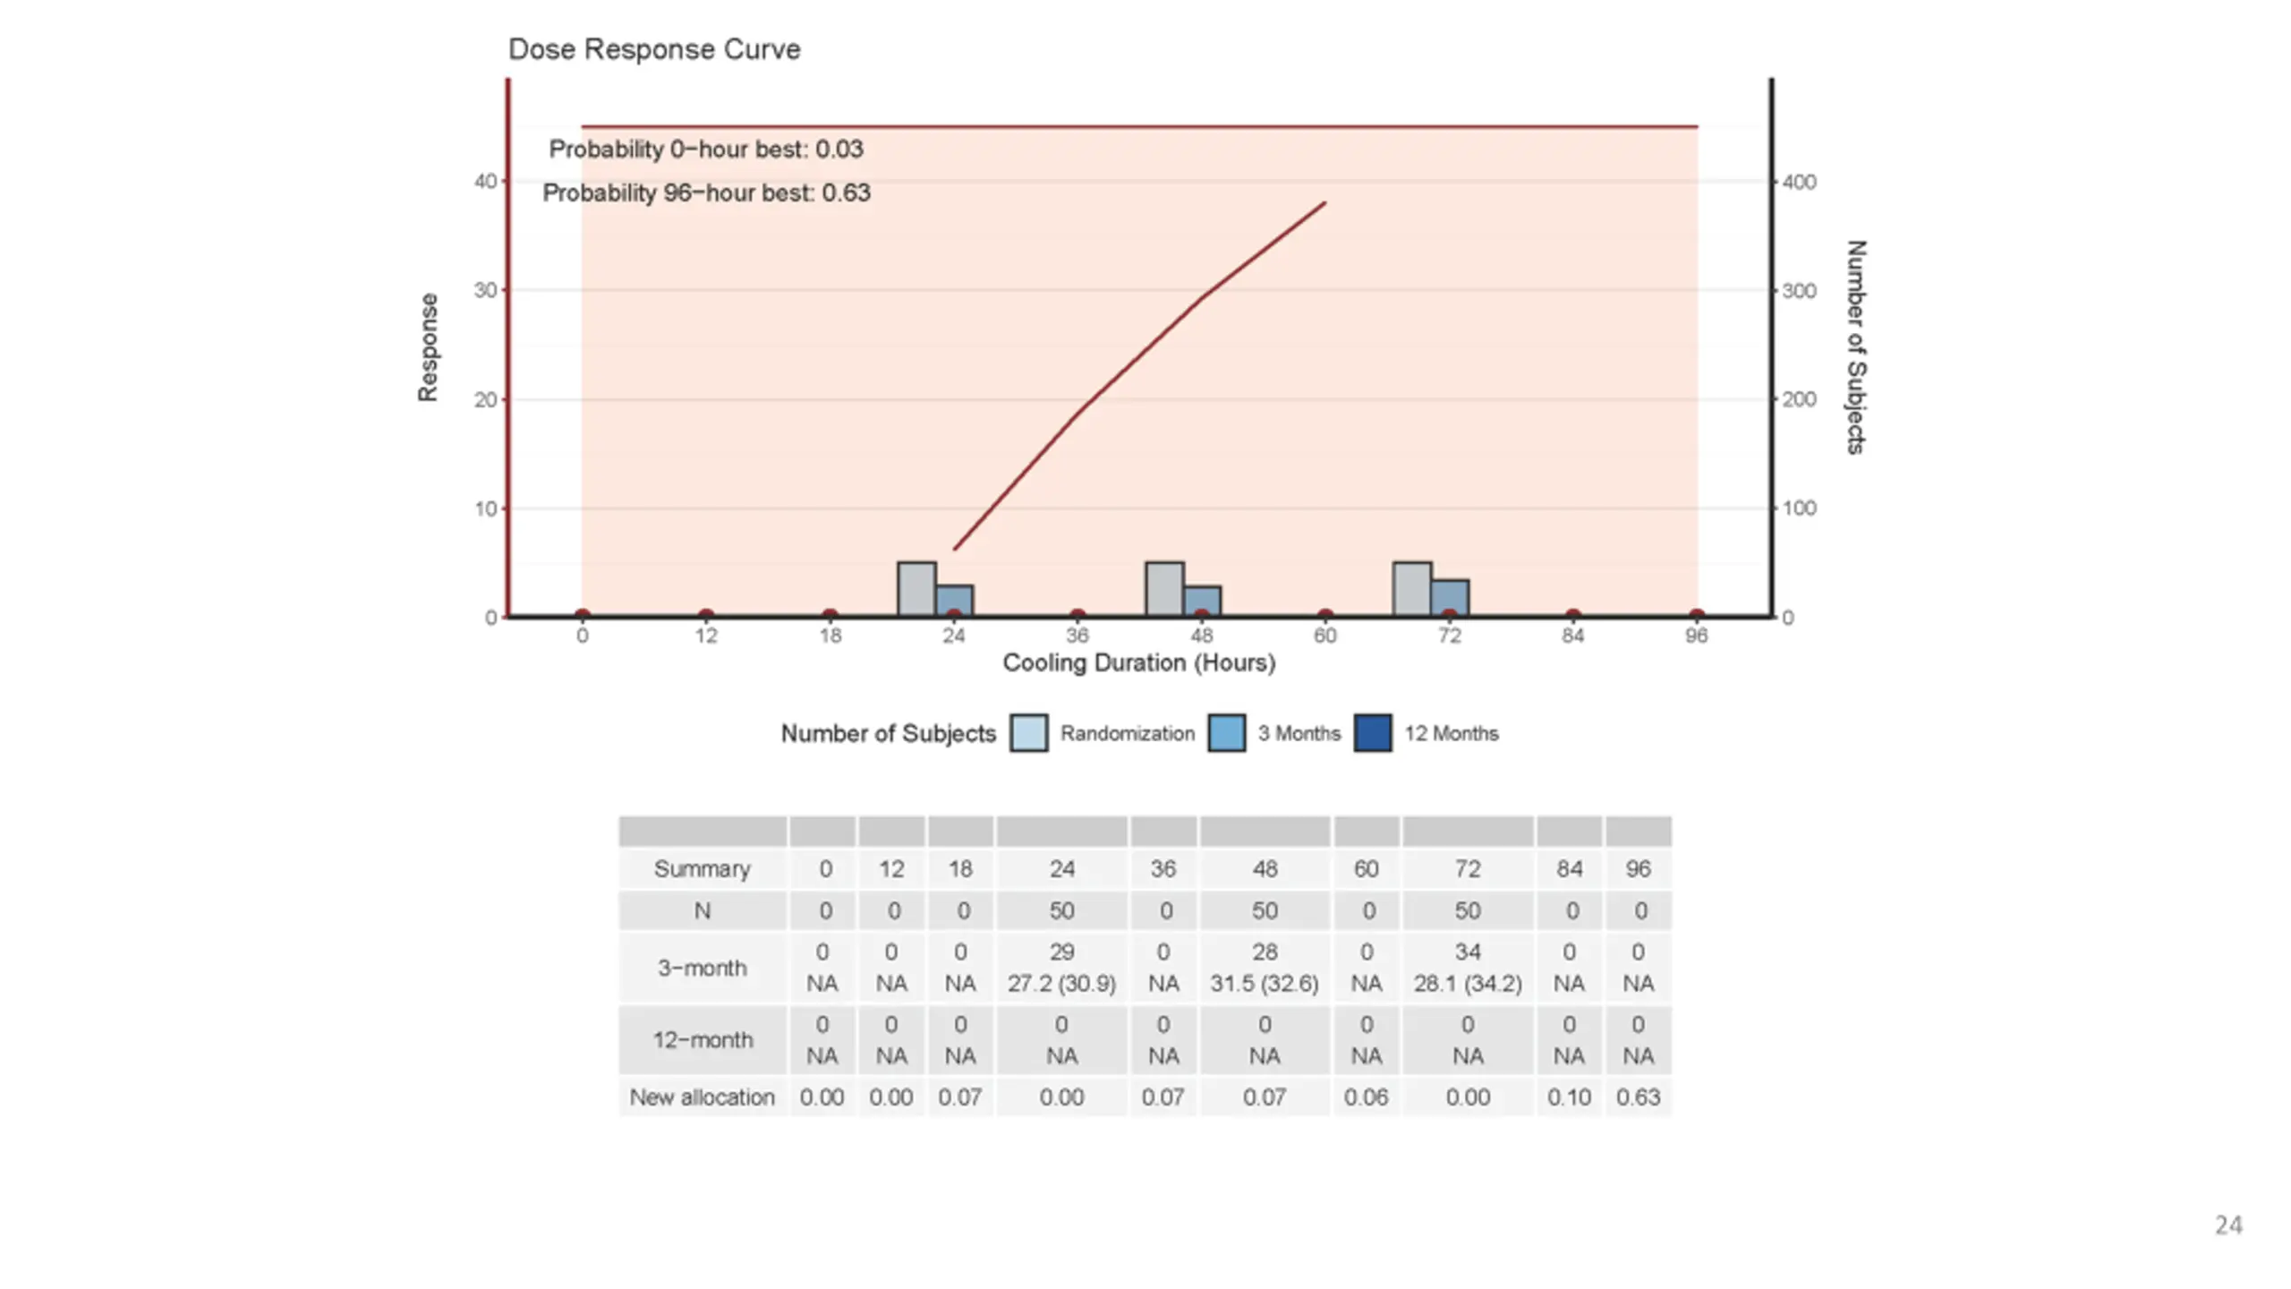This screenshot has height=1289, width=2291.
Task: Click the red data point at 0 hours
Action: pyautogui.click(x=583, y=616)
